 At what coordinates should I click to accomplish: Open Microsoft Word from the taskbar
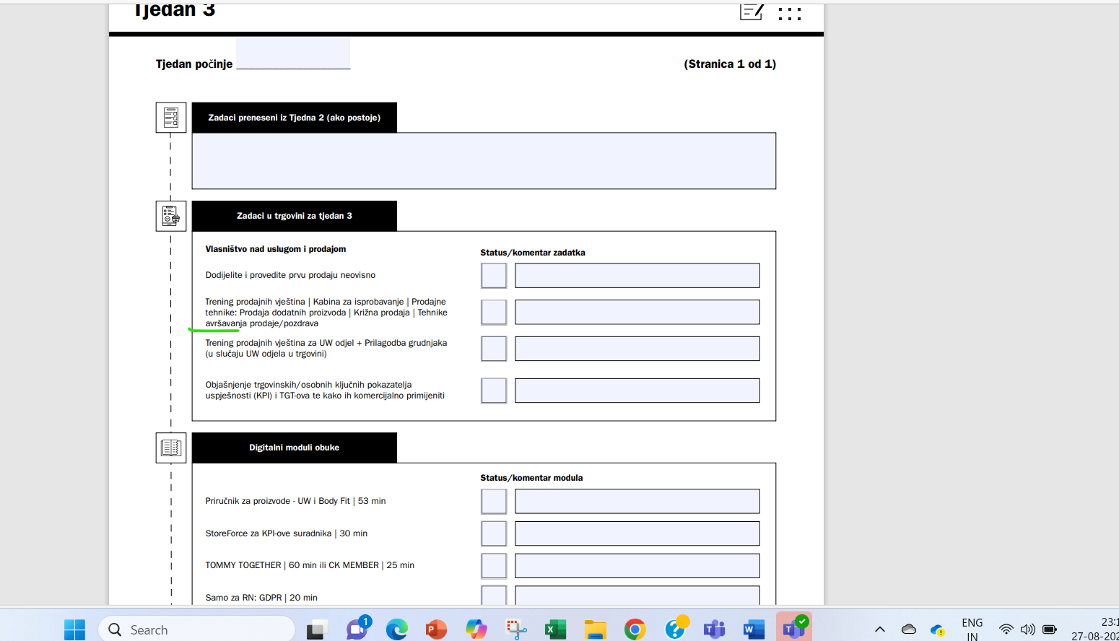pos(754,629)
